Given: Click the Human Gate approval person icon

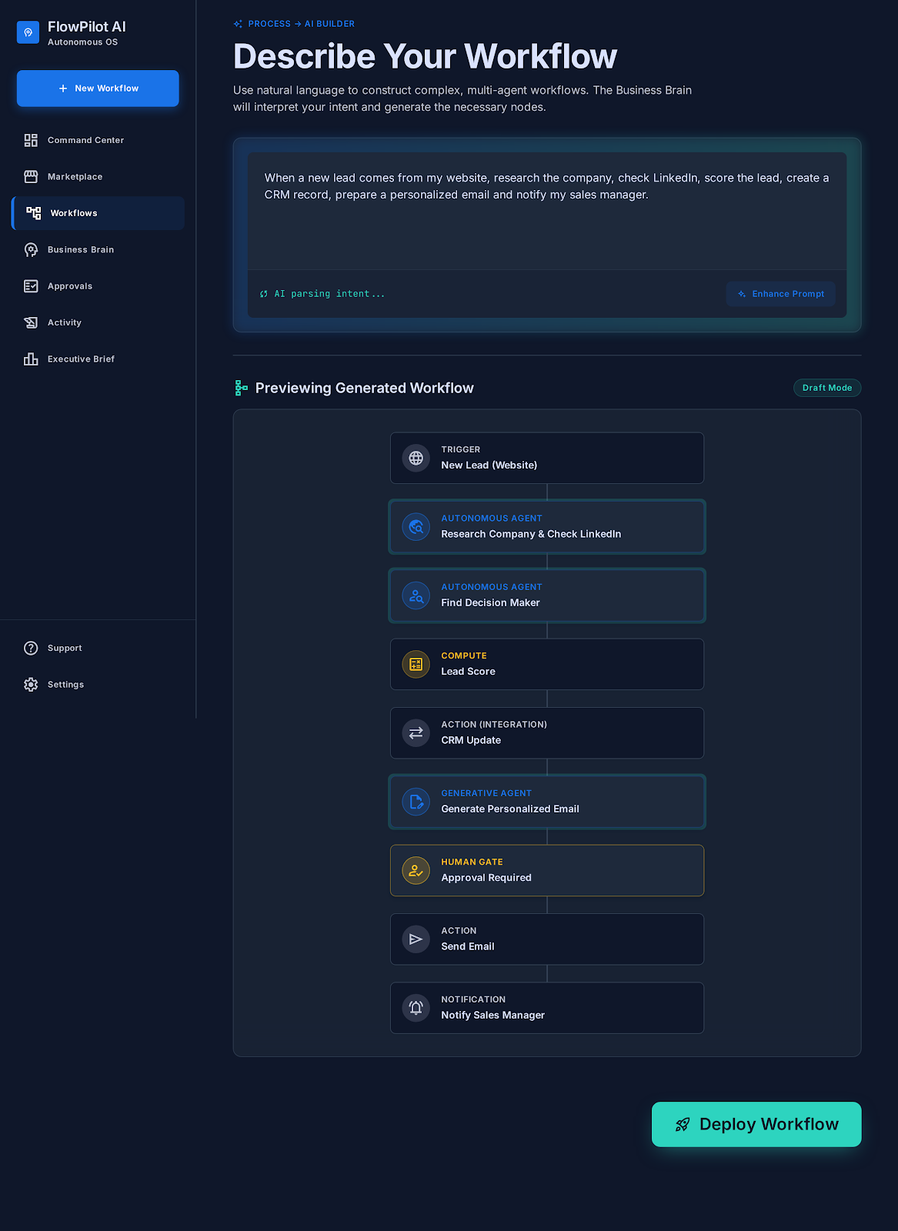Looking at the screenshot, I should 416,871.
